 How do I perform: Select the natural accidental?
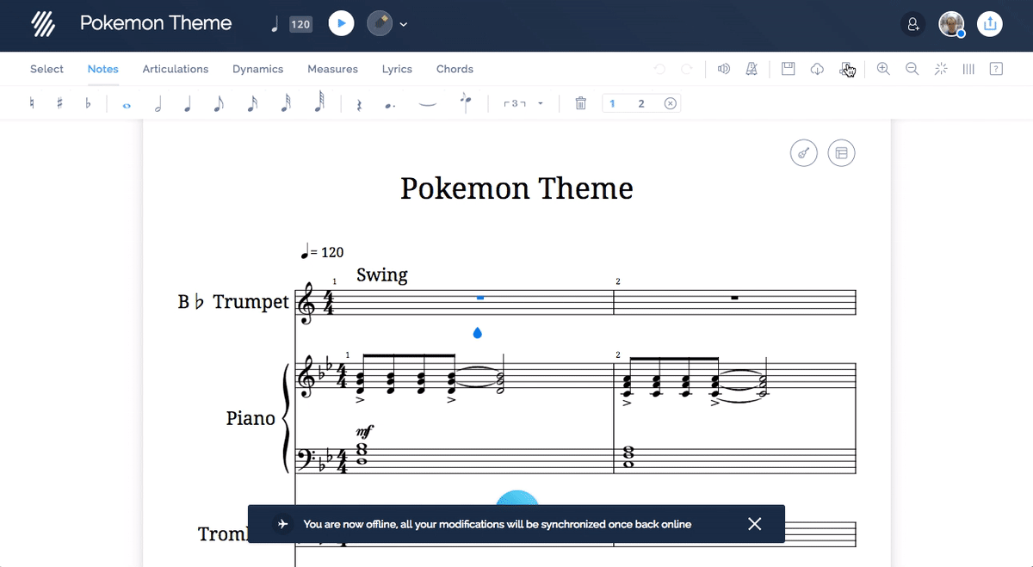(x=32, y=103)
